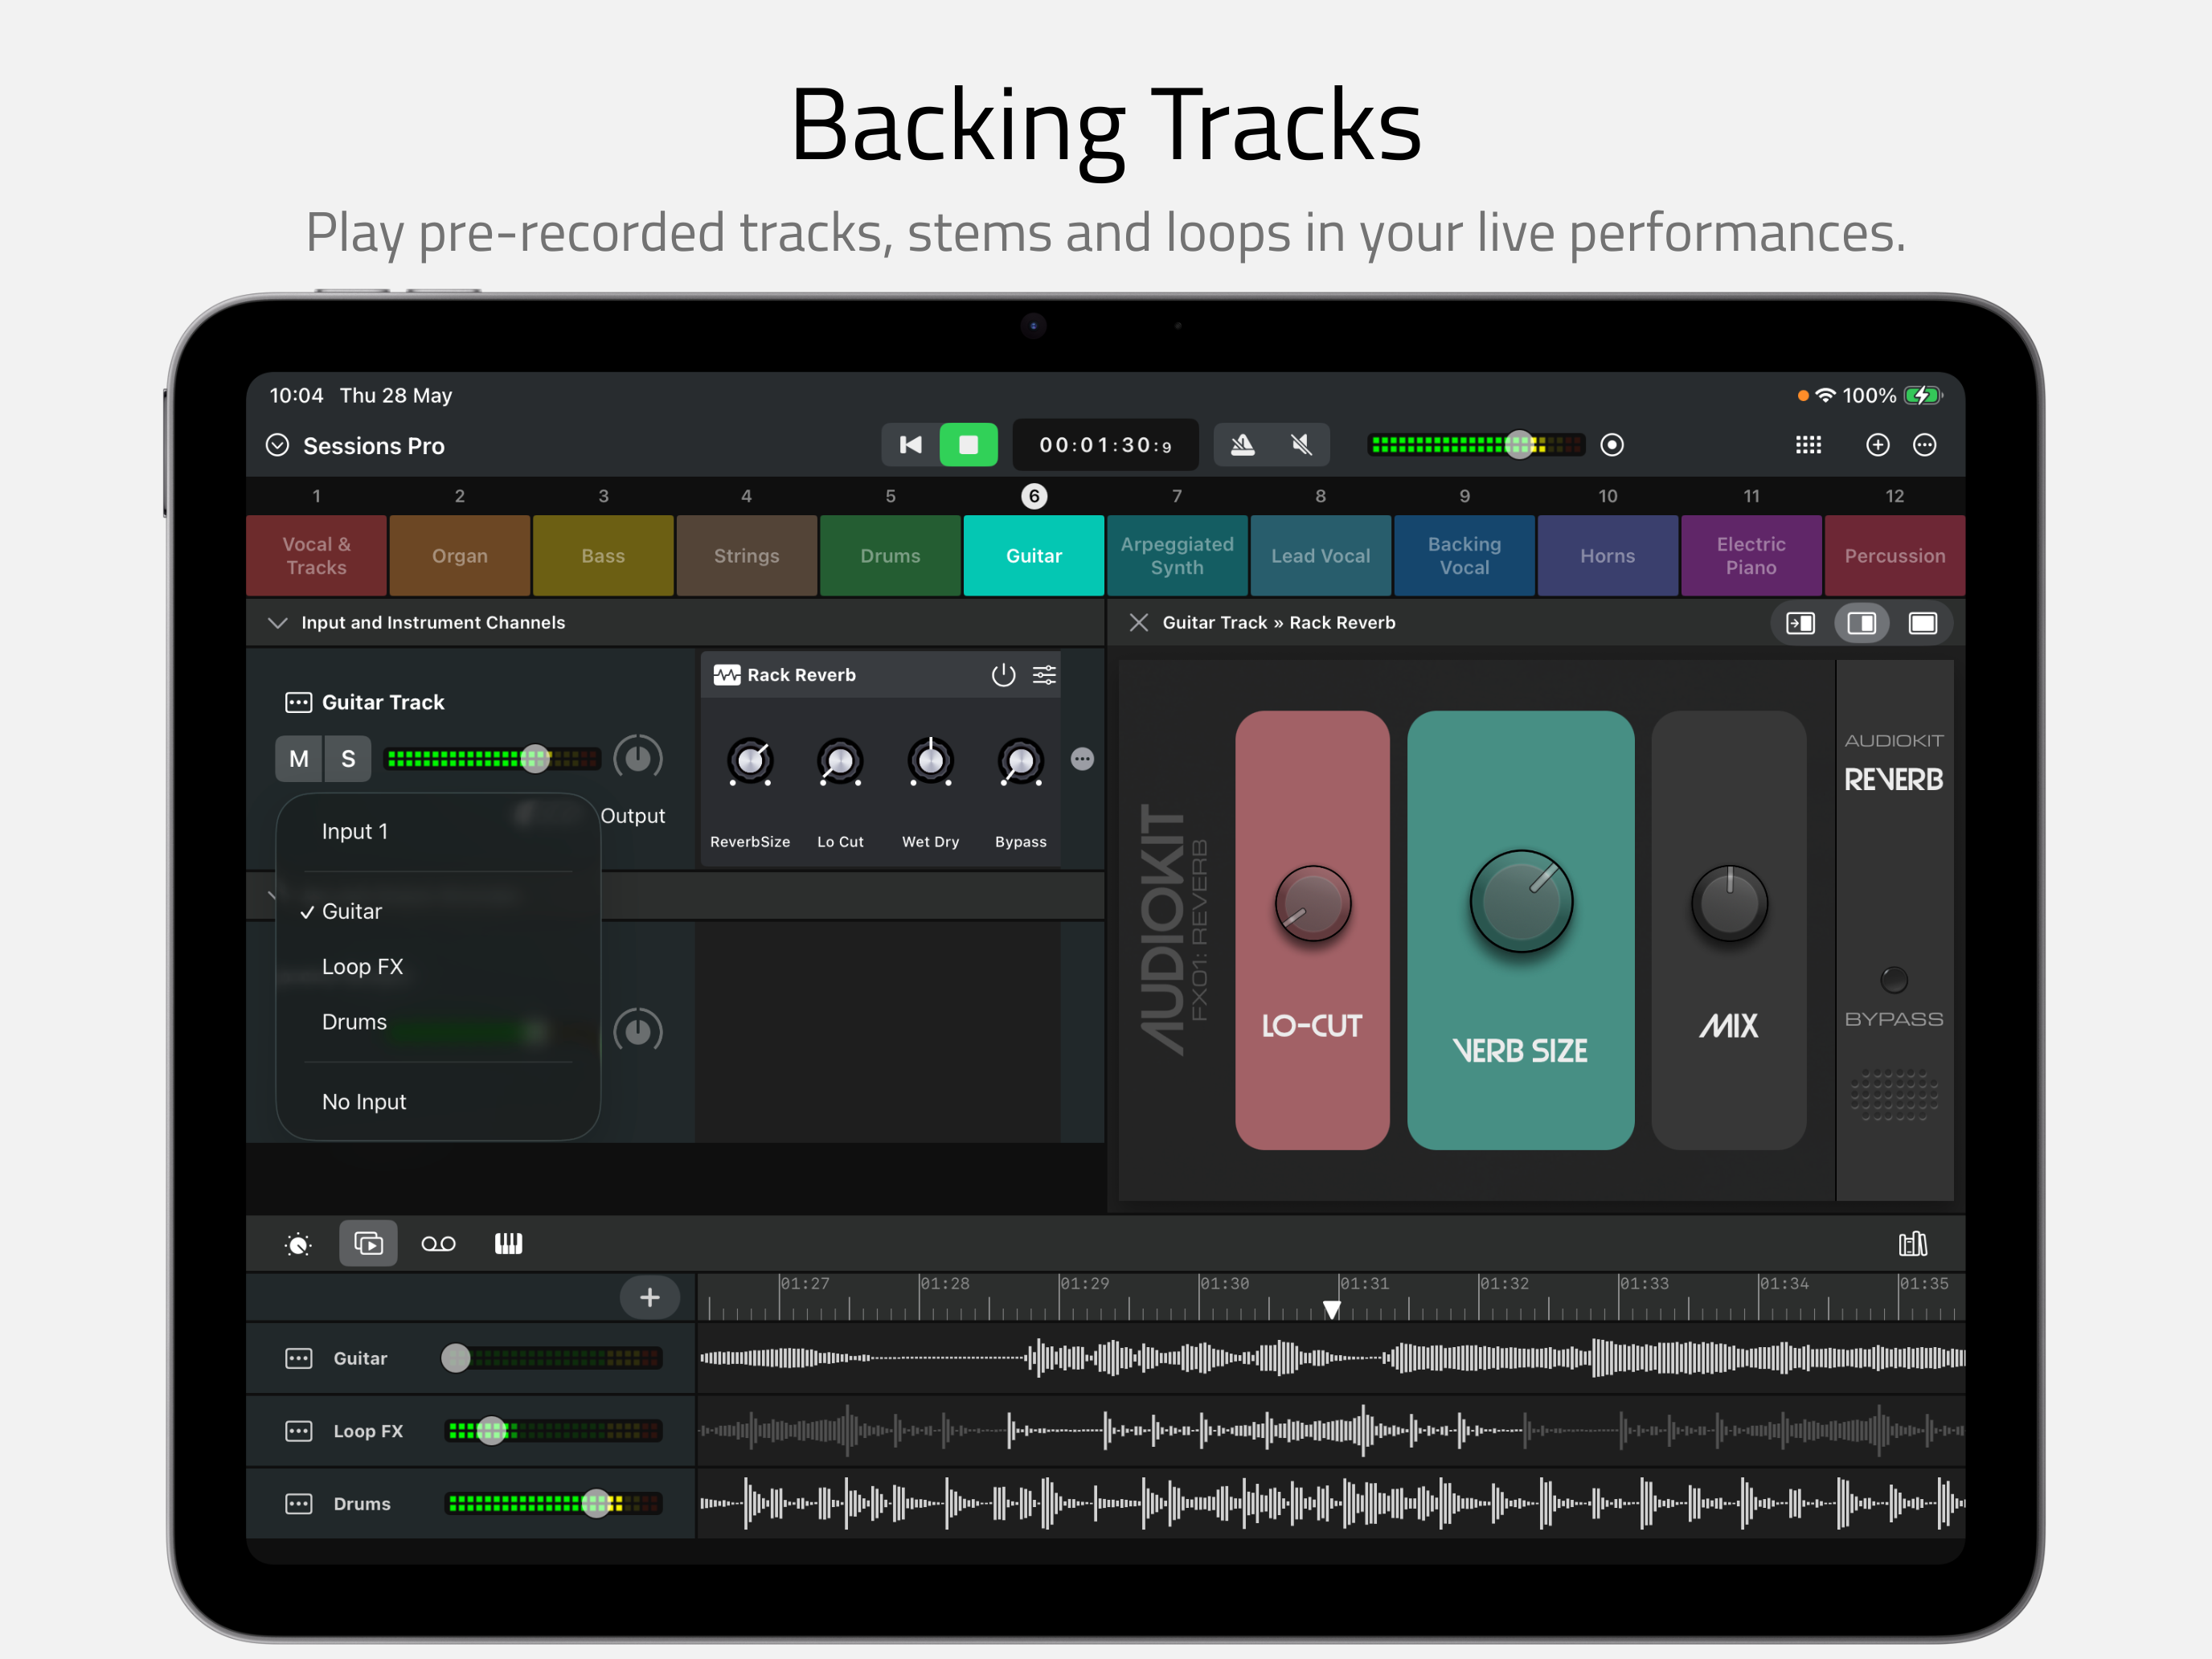Select the Guitar tab
This screenshot has width=2212, height=1659.
click(x=1034, y=556)
